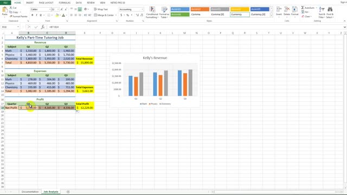Expand the cell styles gallery
The image size is (347, 195).
click(x=272, y=16)
